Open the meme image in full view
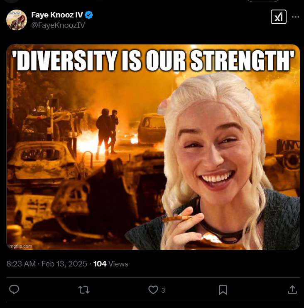Viewport: 304px width, 308px height. (x=153, y=147)
